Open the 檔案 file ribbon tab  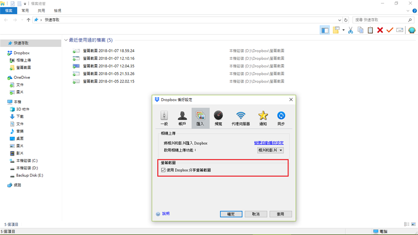point(9,11)
